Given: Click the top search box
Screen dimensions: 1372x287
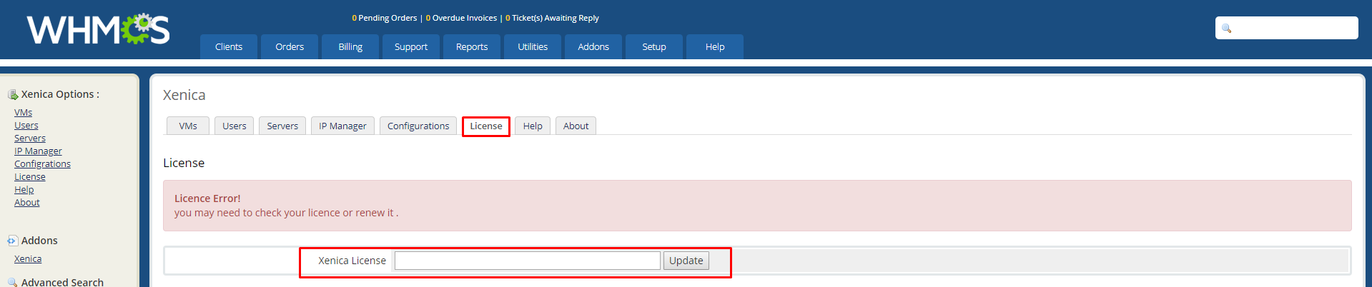Looking at the screenshot, I should click(x=1287, y=28).
